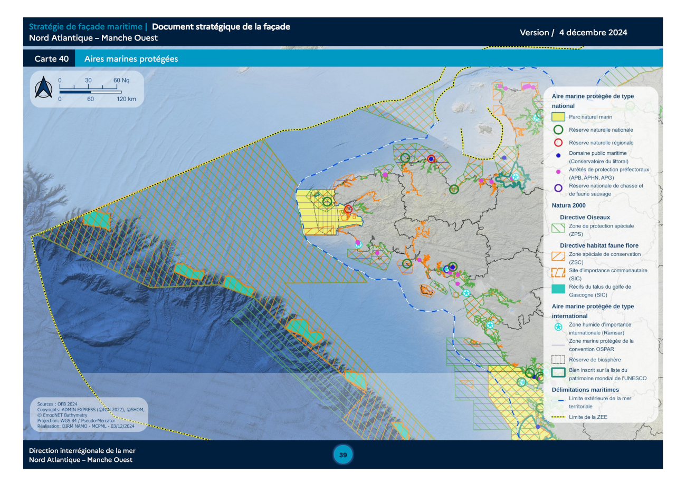Click the Réserve naturelle nationale green circle legend icon

click(558, 130)
